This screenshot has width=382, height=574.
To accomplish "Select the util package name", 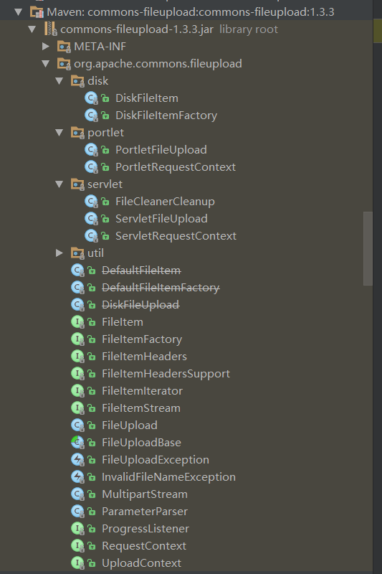I will (x=95, y=253).
